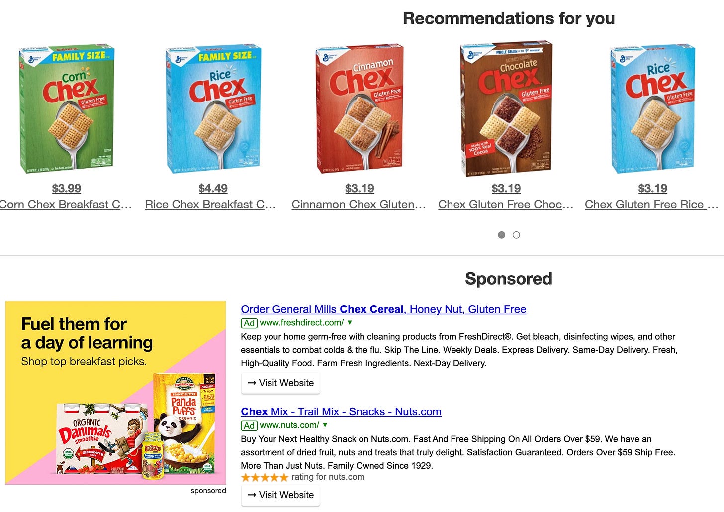The image size is (724, 512).
Task: Click the Visit Website button for FreshDirect ad
Action: pyautogui.click(x=280, y=383)
